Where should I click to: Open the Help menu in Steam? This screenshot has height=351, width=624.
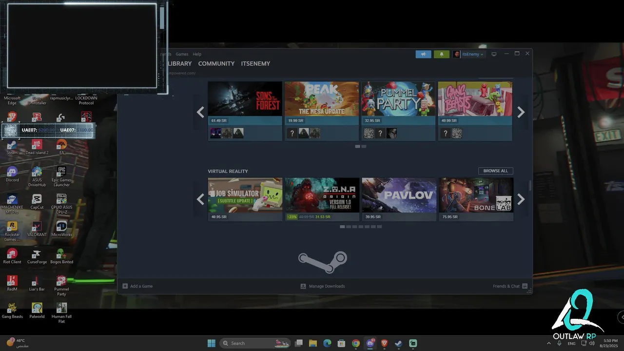[197, 54]
